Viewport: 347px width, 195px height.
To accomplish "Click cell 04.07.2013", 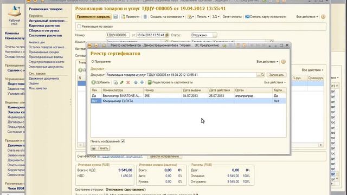I will click(195, 96).
